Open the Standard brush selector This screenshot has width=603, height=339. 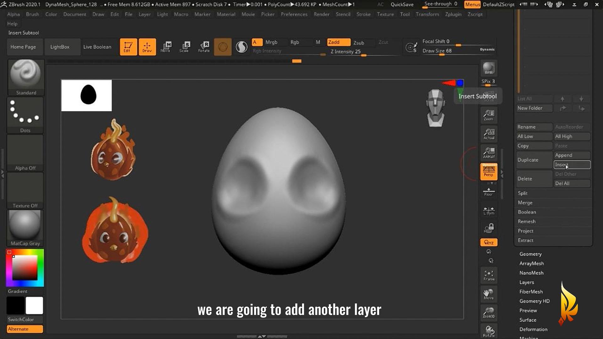point(26,77)
